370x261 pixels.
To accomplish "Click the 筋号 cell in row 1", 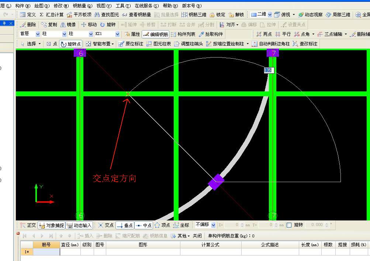I will pos(46,252).
